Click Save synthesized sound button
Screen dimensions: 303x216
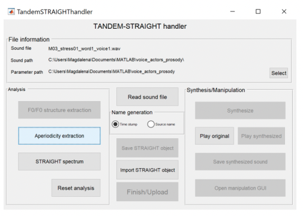240,162
